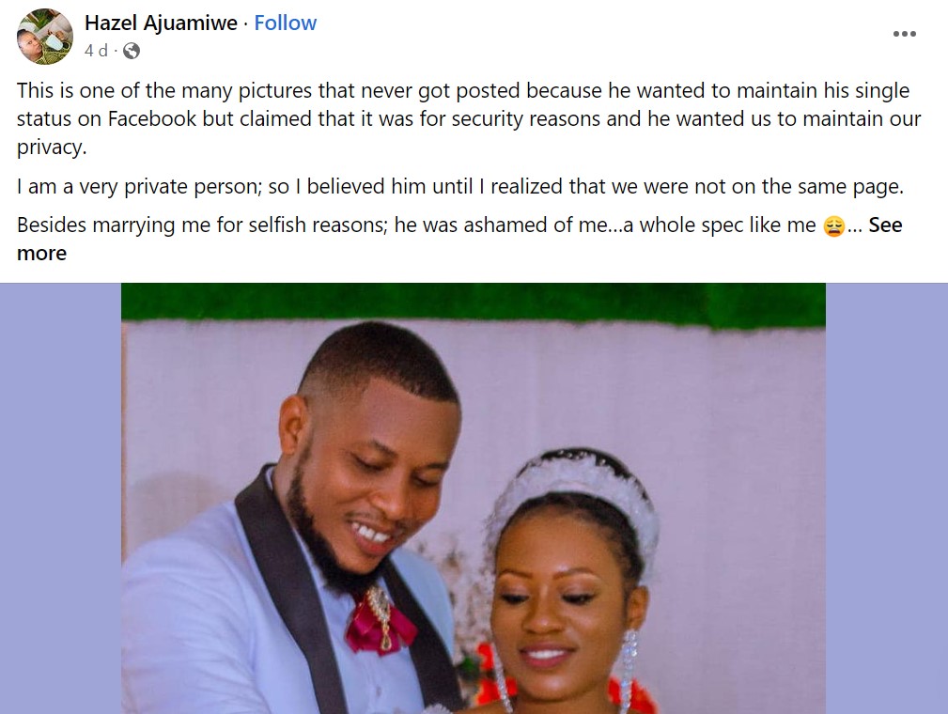Viewport: 948px width, 714px height.
Task: Open the wedding couple photo
Action: 474,498
